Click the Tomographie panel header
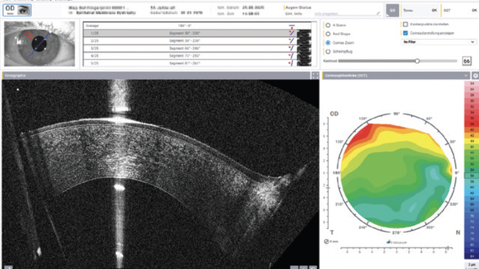The image size is (479, 269). [156, 75]
